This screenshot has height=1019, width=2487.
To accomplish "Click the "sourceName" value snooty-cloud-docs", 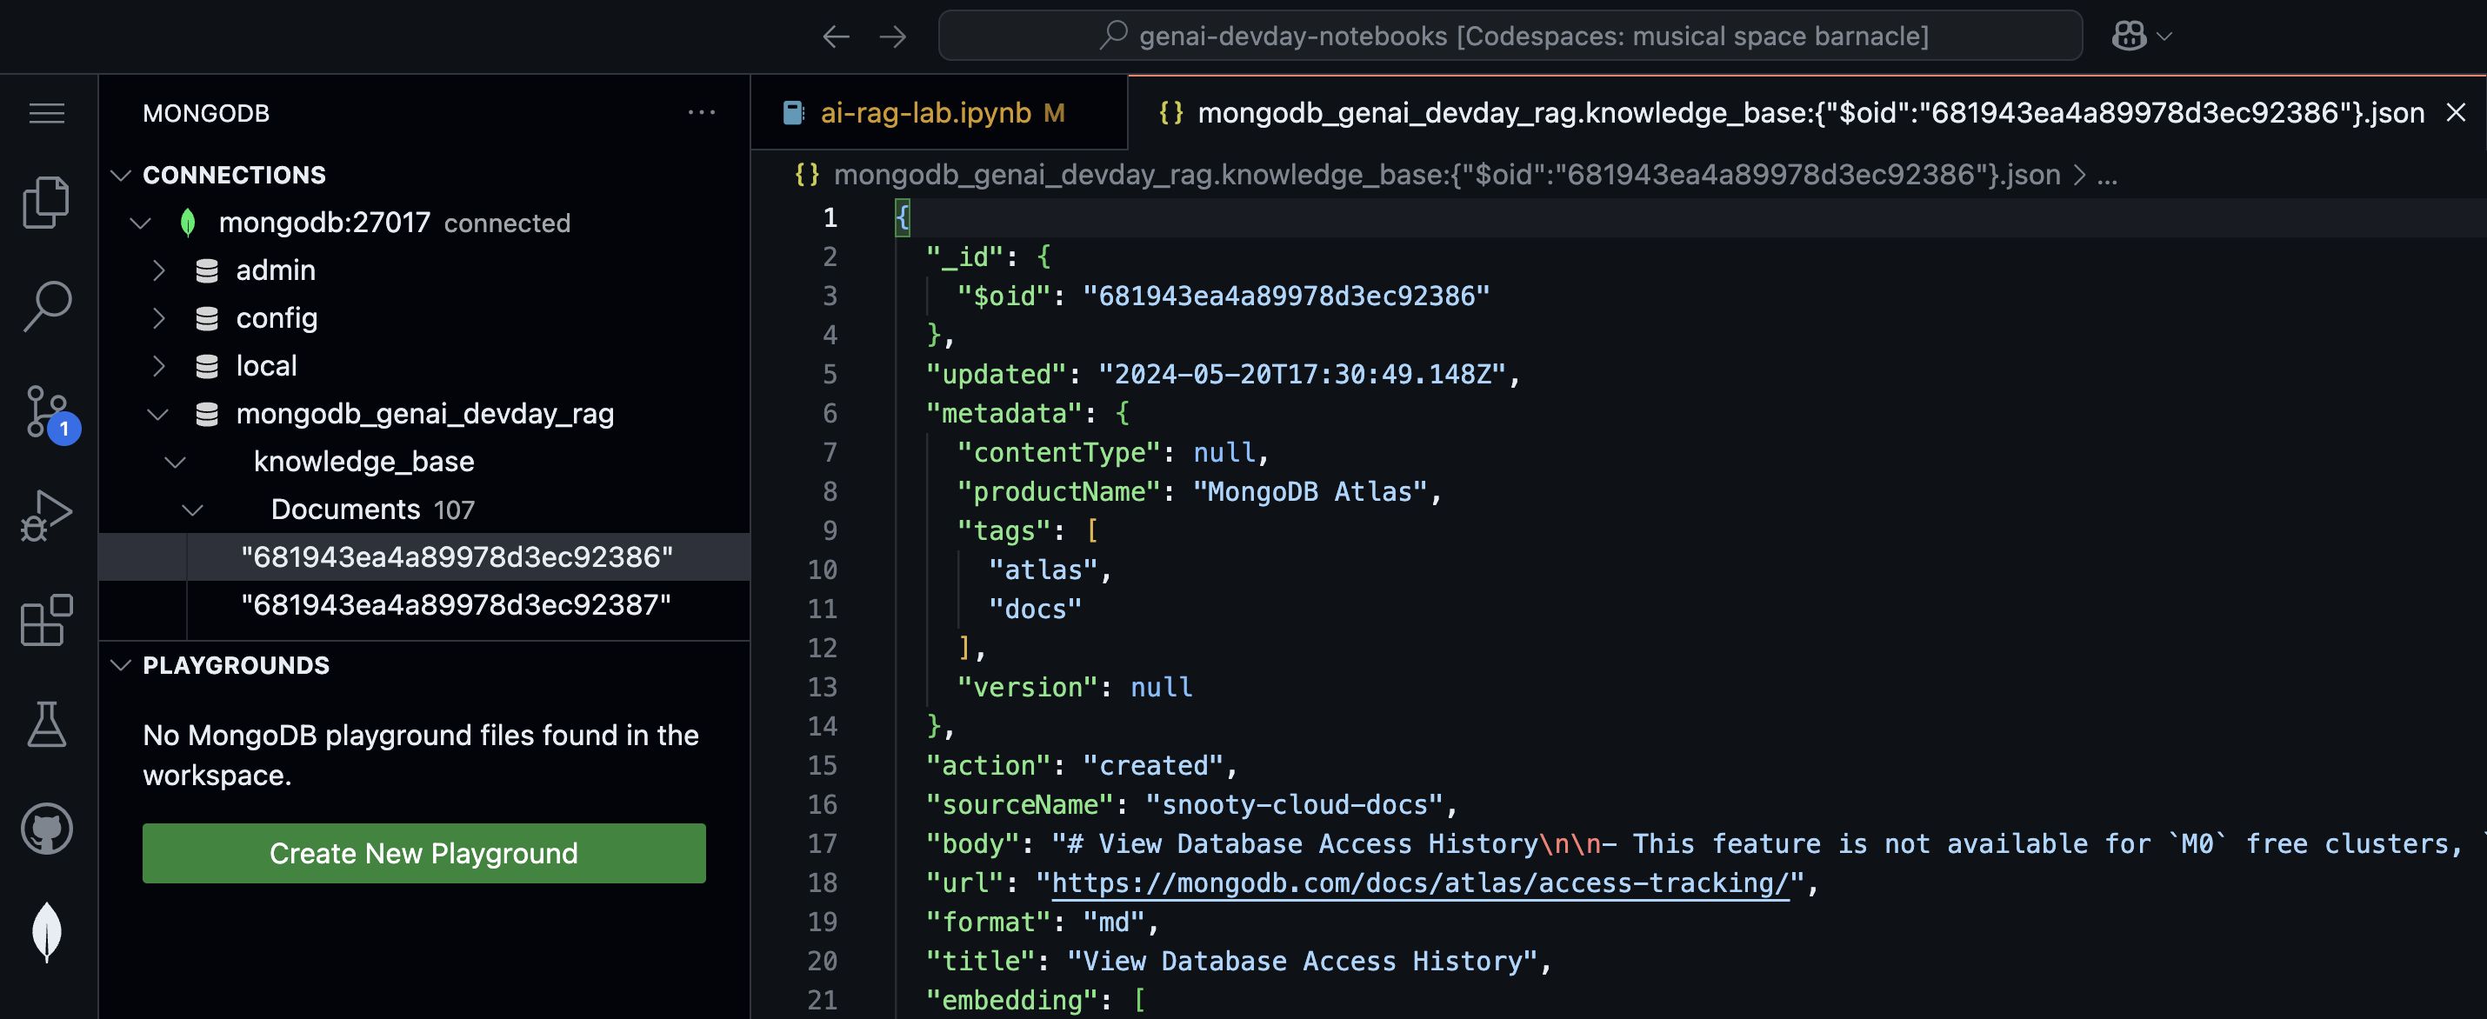I will pos(1294,805).
